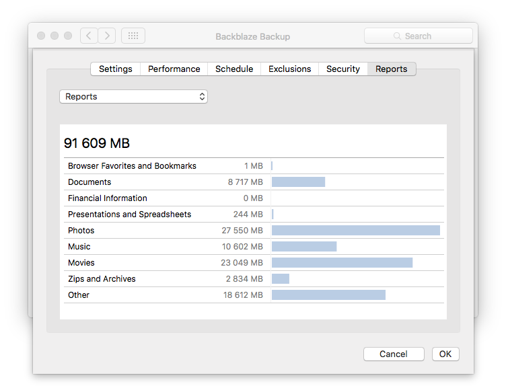Go forward with the right chevron button
Screen dimensions: 506x388
point(107,36)
